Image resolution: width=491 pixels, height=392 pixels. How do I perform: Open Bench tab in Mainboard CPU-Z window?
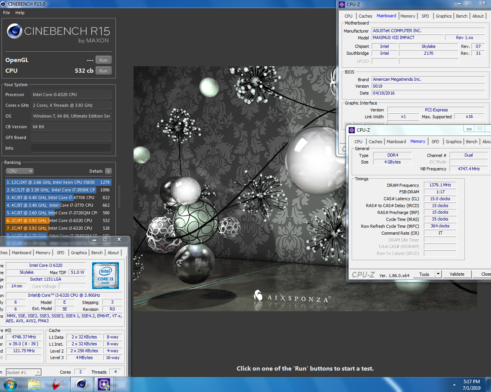click(x=462, y=16)
